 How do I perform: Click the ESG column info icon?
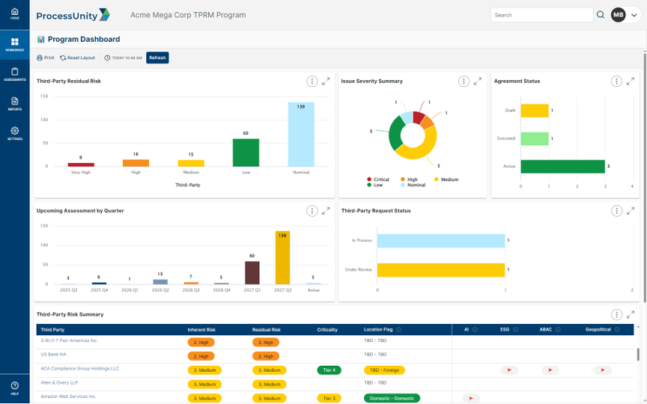click(x=515, y=330)
